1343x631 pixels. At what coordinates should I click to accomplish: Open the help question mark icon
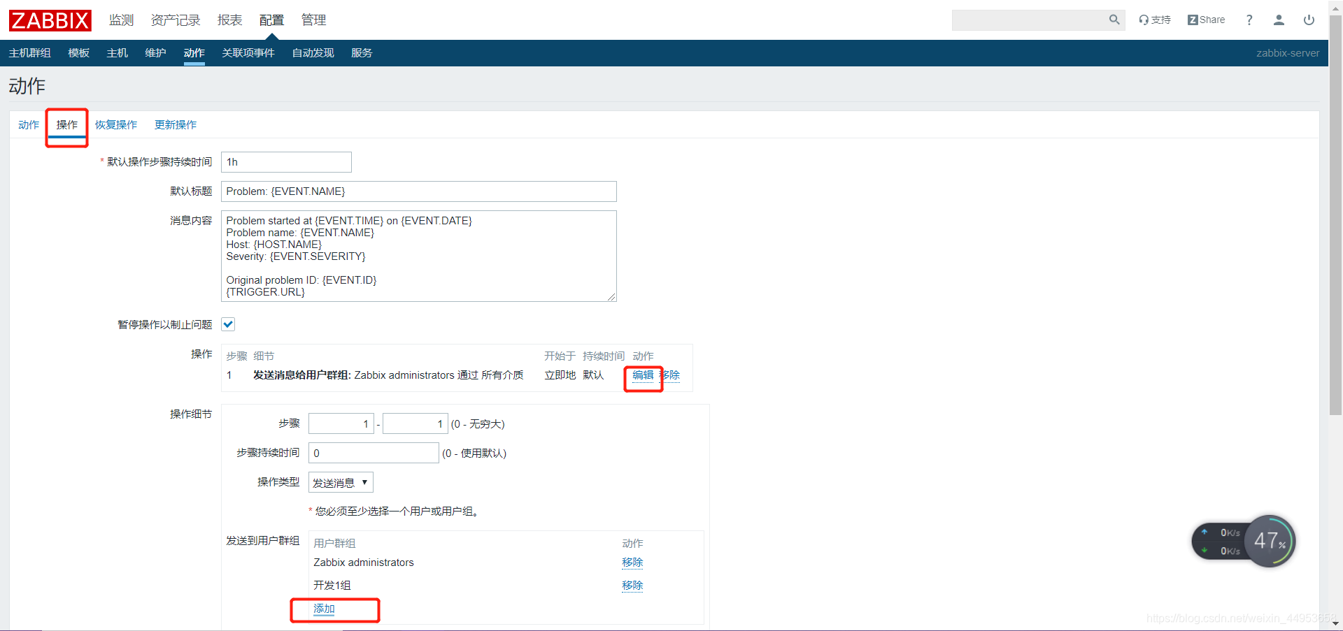coord(1249,20)
